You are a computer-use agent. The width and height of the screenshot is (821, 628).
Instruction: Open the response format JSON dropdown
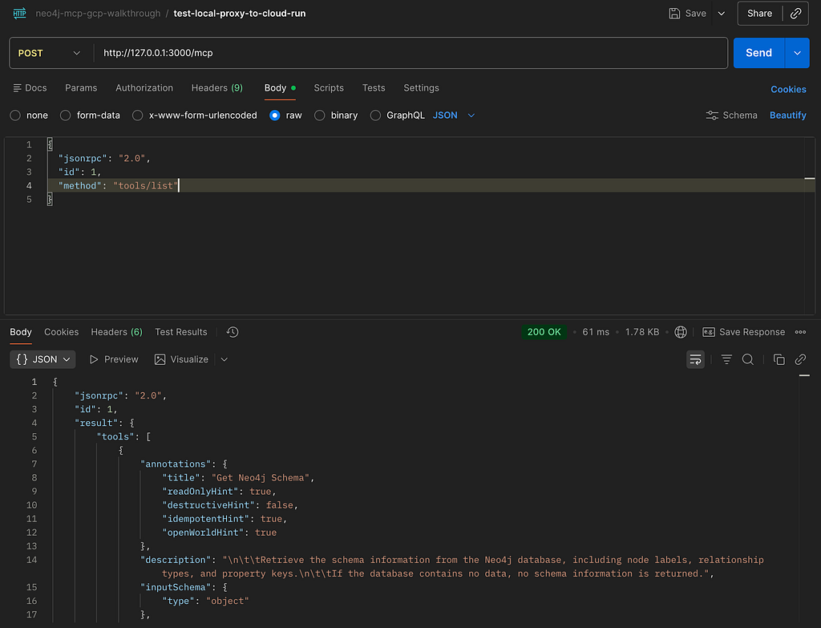(x=43, y=359)
